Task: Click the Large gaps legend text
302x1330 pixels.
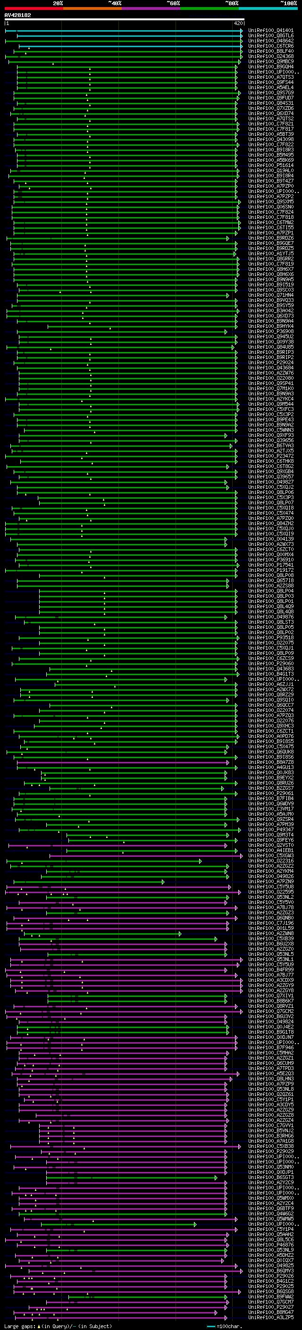Action: pyautogui.click(x=58, y=1326)
